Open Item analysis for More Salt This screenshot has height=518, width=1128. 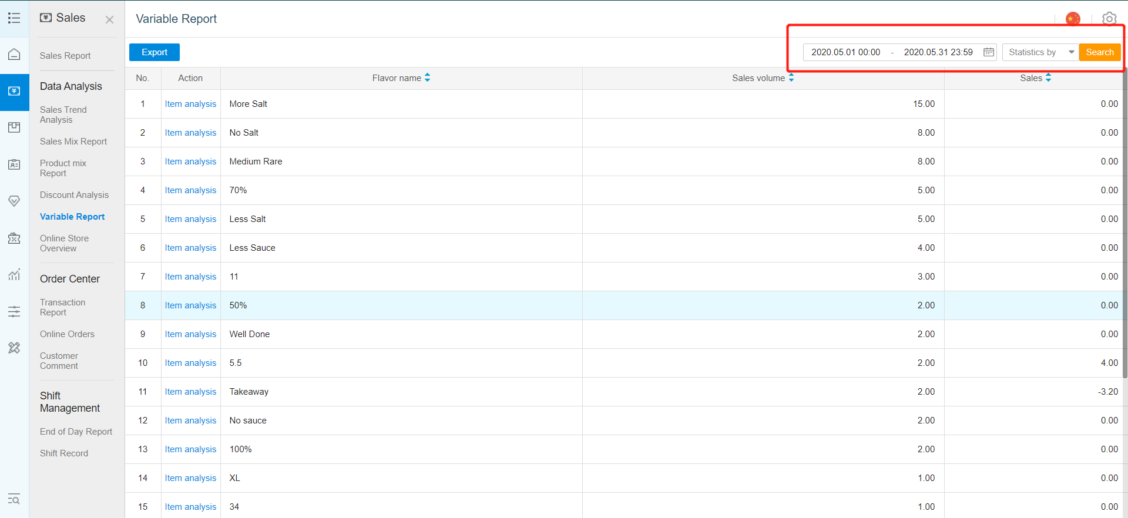point(190,104)
